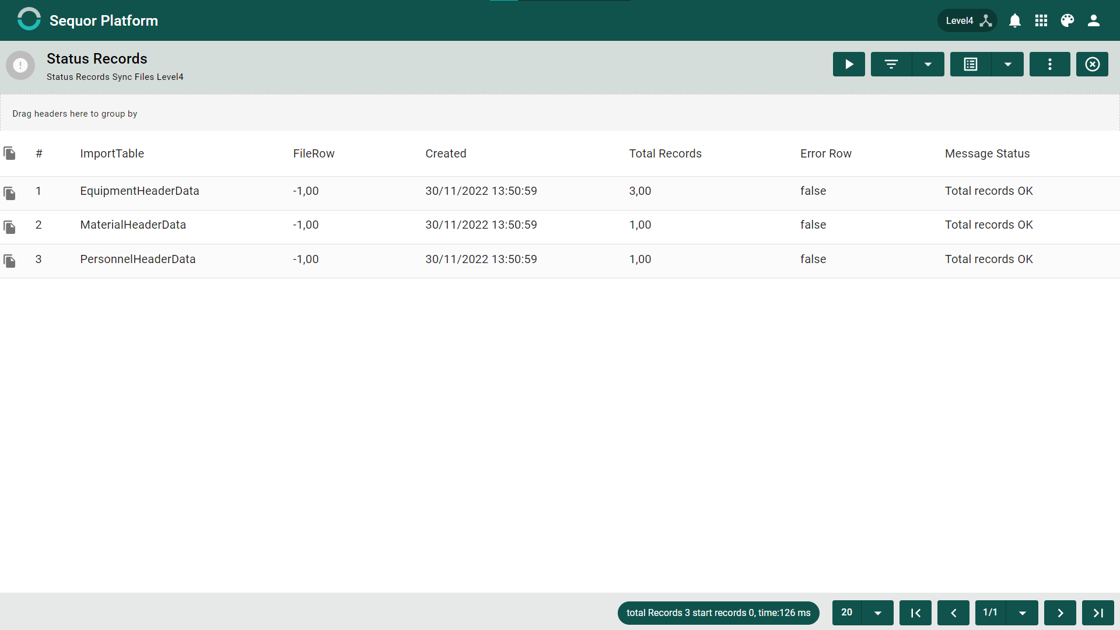Select the PersonnelHeaderData cell

click(138, 259)
